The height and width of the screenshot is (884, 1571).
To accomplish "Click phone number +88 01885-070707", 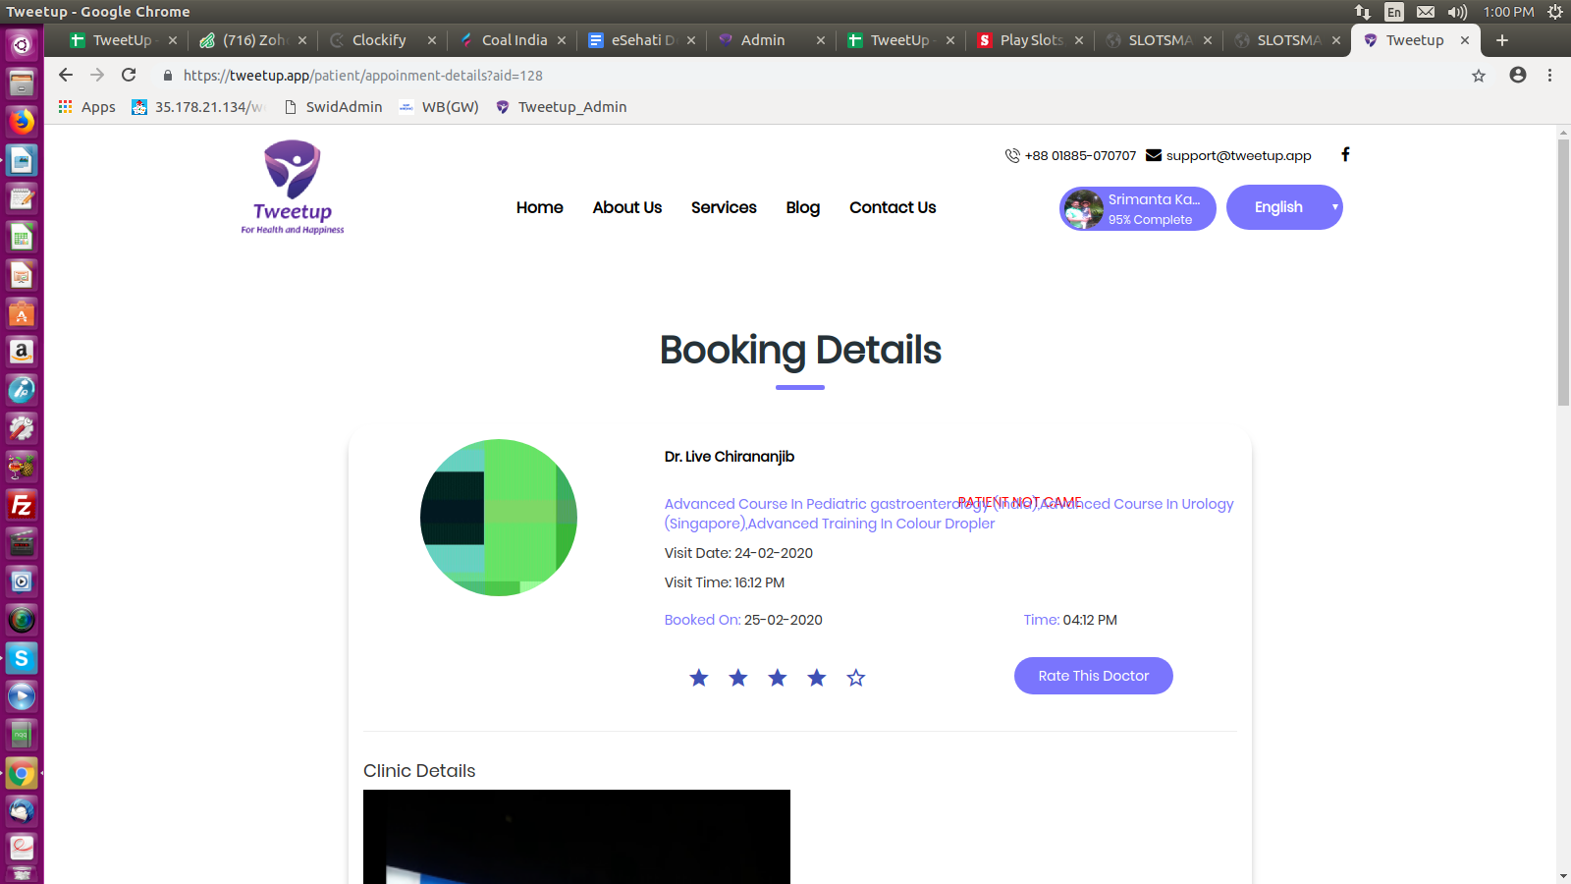I will click(1080, 155).
